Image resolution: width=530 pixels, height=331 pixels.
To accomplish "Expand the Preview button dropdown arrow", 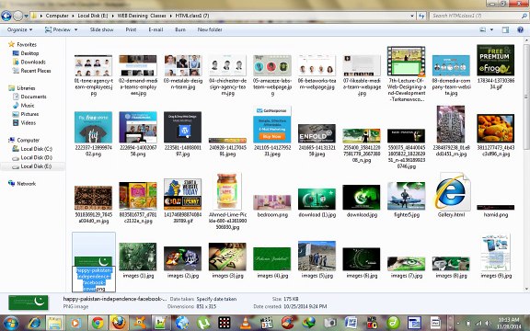I will pyautogui.click(x=76, y=29).
